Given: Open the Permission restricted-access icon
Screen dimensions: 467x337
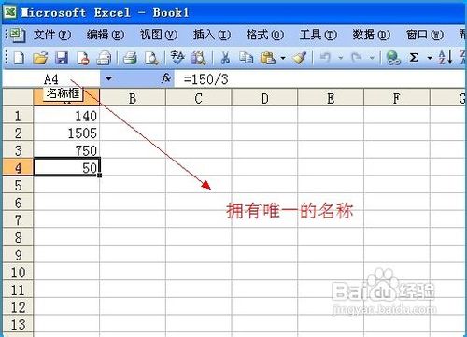Looking at the screenshot, I should coord(83,58).
